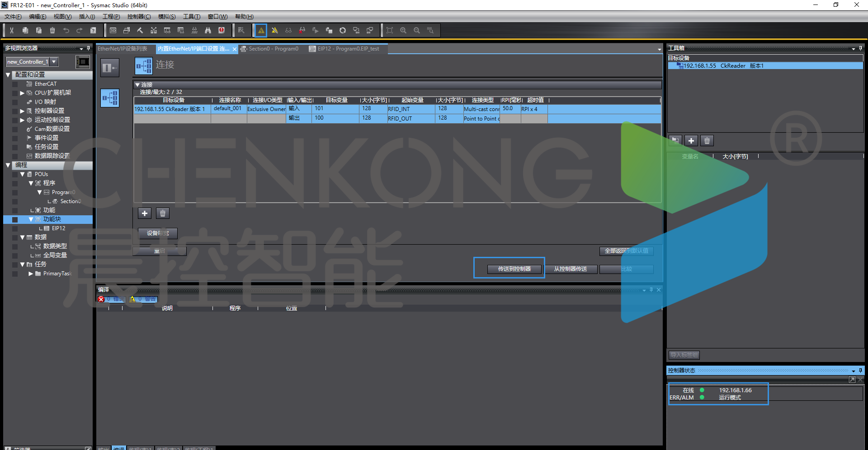This screenshot has width=868, height=450.
Task: Toggle the 0 errors filter
Action: [112, 299]
